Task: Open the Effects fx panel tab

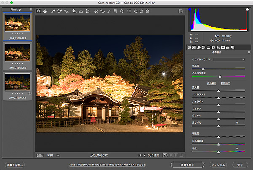Action: (x=218, y=47)
